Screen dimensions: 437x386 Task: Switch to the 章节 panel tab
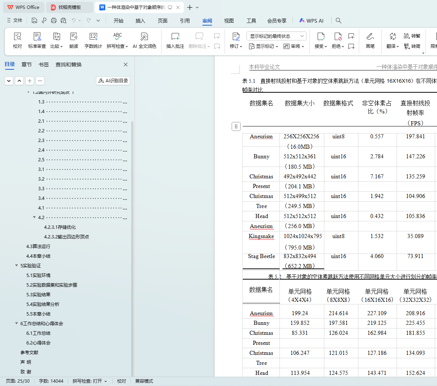coord(26,65)
